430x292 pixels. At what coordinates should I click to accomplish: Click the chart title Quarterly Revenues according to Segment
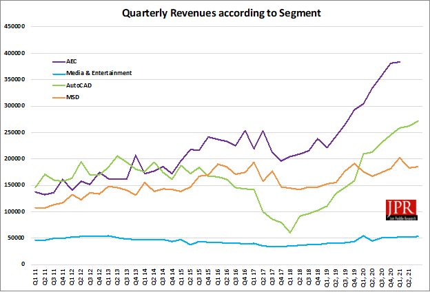pos(221,13)
